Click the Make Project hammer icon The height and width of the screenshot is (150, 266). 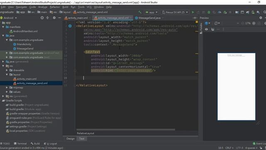pyautogui.click(x=140, y=12)
